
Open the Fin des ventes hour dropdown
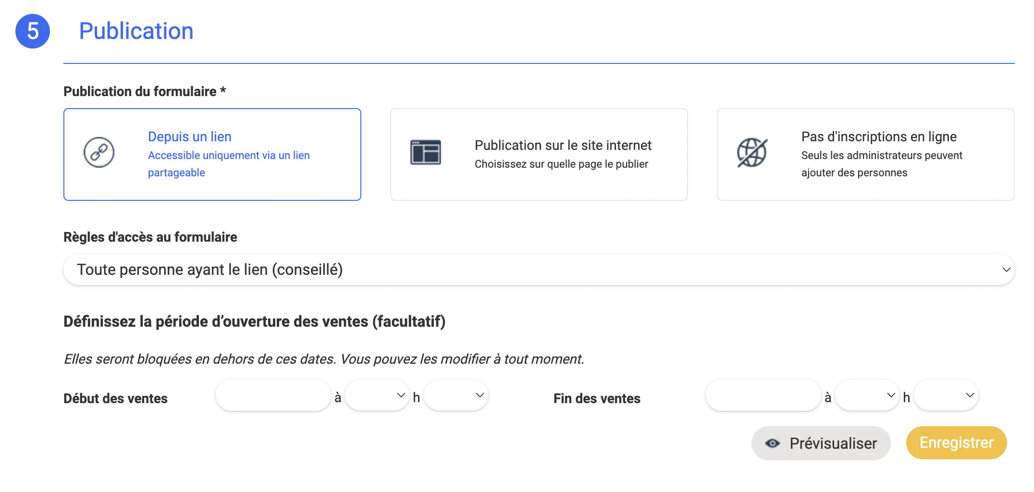867,395
